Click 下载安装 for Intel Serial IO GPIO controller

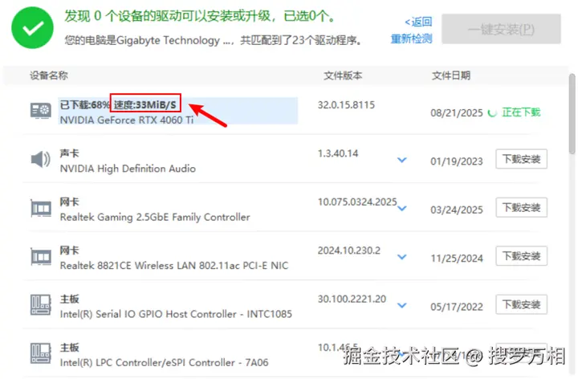(x=521, y=304)
